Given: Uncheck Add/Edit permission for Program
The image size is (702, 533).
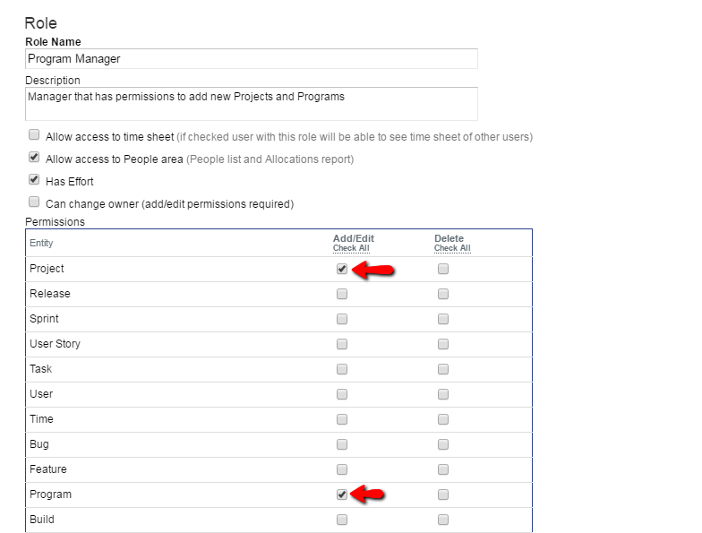Looking at the screenshot, I should pyautogui.click(x=342, y=494).
